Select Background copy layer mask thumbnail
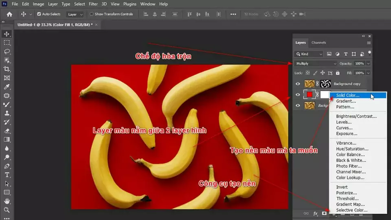Screen dimensions: 391x220 [x=326, y=84]
